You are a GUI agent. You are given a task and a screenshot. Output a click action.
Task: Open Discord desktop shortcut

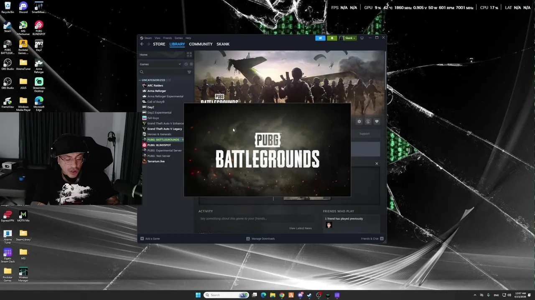[x=23, y=7]
